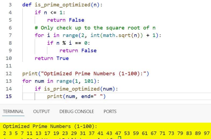Screen dimensions: 211x139
Task: Open the OUTPUT panel tab
Action: [x=41, y=111]
